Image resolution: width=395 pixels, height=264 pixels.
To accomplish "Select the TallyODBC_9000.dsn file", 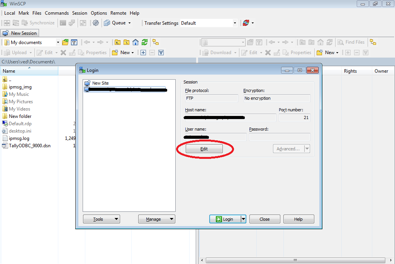I will (27, 146).
